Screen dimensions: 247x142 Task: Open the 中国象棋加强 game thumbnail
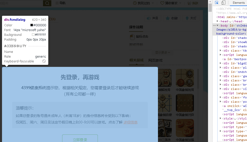(185, 128)
